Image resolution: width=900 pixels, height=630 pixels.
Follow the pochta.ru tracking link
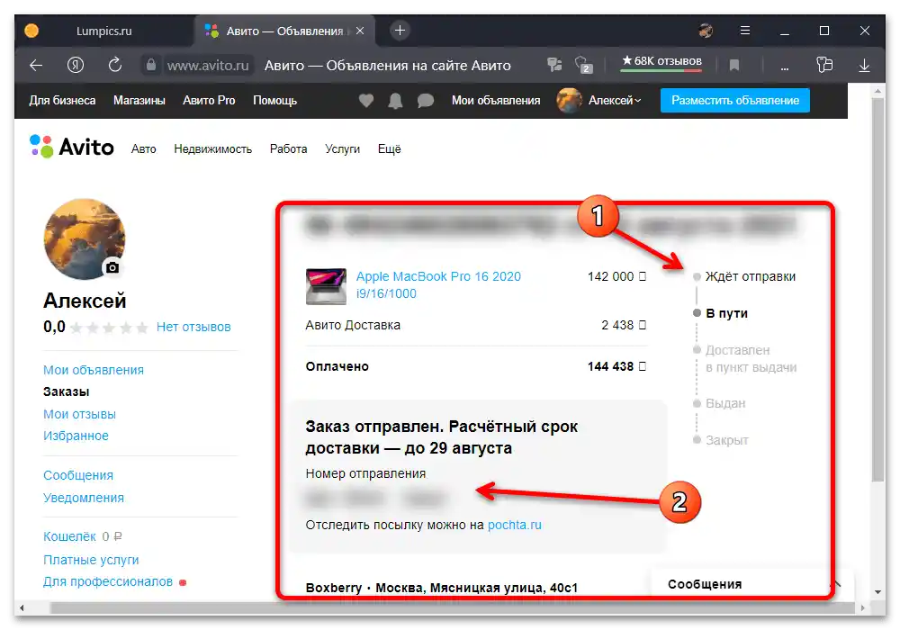click(x=514, y=525)
